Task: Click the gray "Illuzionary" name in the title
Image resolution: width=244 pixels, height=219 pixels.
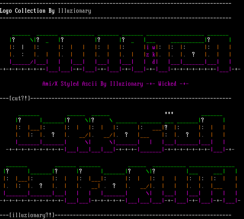Action: click(75, 11)
